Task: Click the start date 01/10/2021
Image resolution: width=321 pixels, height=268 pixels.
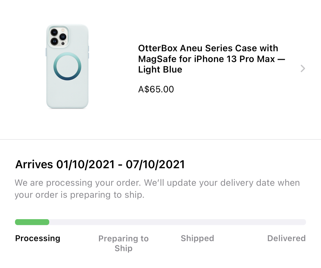Action: (x=85, y=165)
